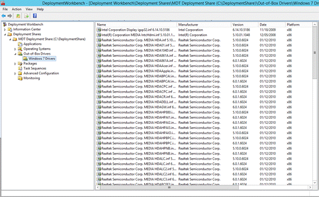Expand the Packages node
The image size is (319, 197).
pyautogui.click(x=15, y=64)
